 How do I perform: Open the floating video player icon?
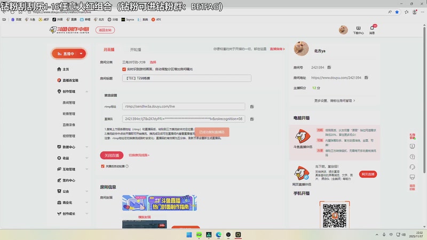pyautogui.click(x=412, y=146)
